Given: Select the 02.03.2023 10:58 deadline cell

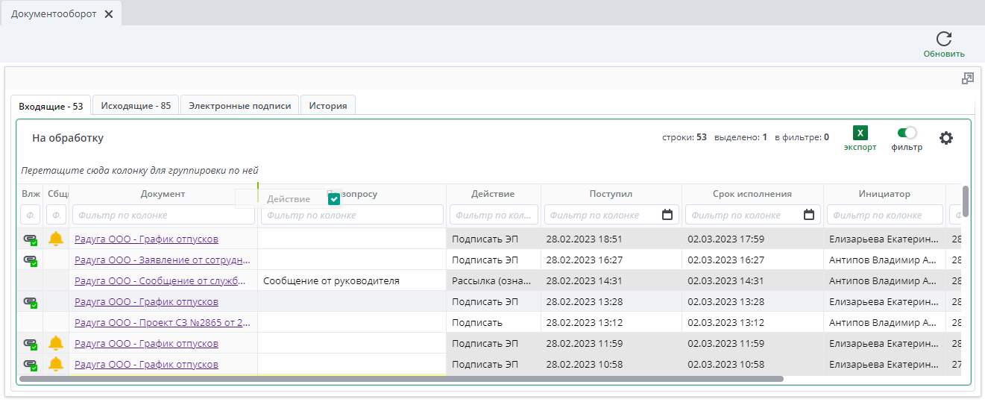Looking at the screenshot, I should pyautogui.click(x=752, y=365).
